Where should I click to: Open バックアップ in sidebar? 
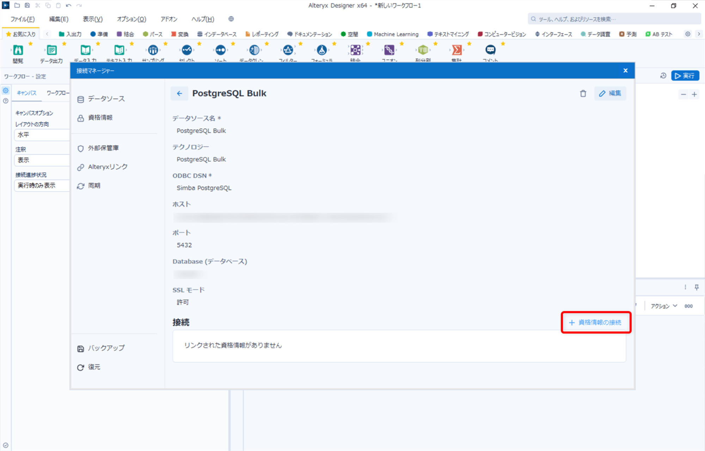point(101,348)
